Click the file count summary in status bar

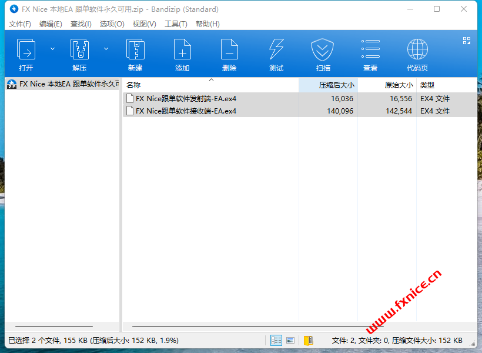(397, 341)
